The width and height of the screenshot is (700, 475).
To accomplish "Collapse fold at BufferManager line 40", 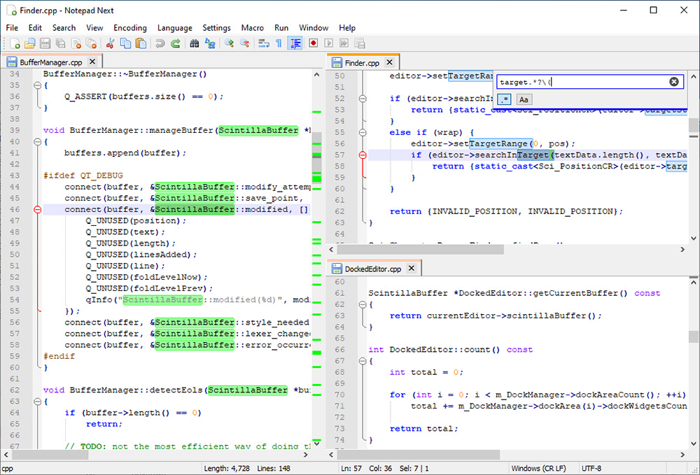I will click(x=38, y=142).
